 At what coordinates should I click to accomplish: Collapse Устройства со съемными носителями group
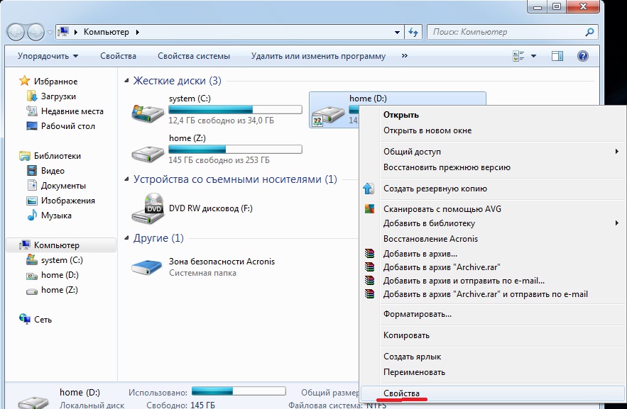click(x=126, y=179)
